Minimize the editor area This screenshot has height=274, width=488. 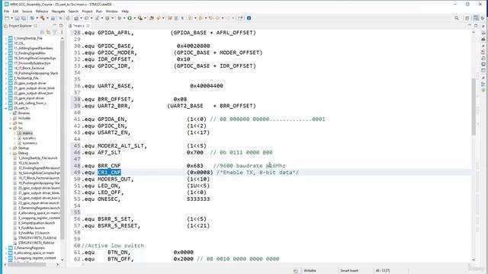470,26
